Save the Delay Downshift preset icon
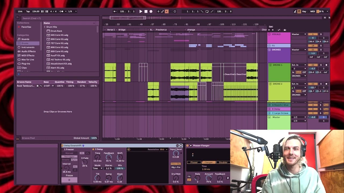Screen dimensions: 344x193 (x=181, y=146)
